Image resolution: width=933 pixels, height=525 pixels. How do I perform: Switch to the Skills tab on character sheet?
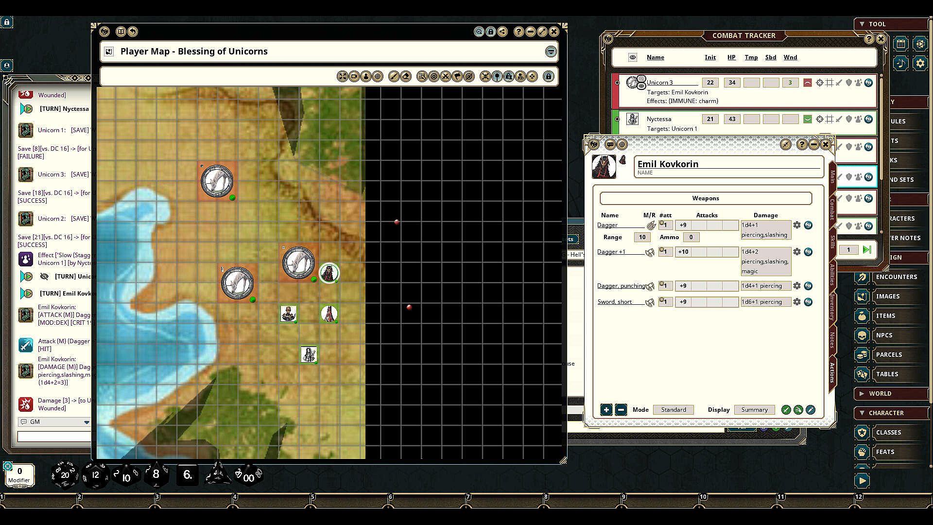(832, 242)
